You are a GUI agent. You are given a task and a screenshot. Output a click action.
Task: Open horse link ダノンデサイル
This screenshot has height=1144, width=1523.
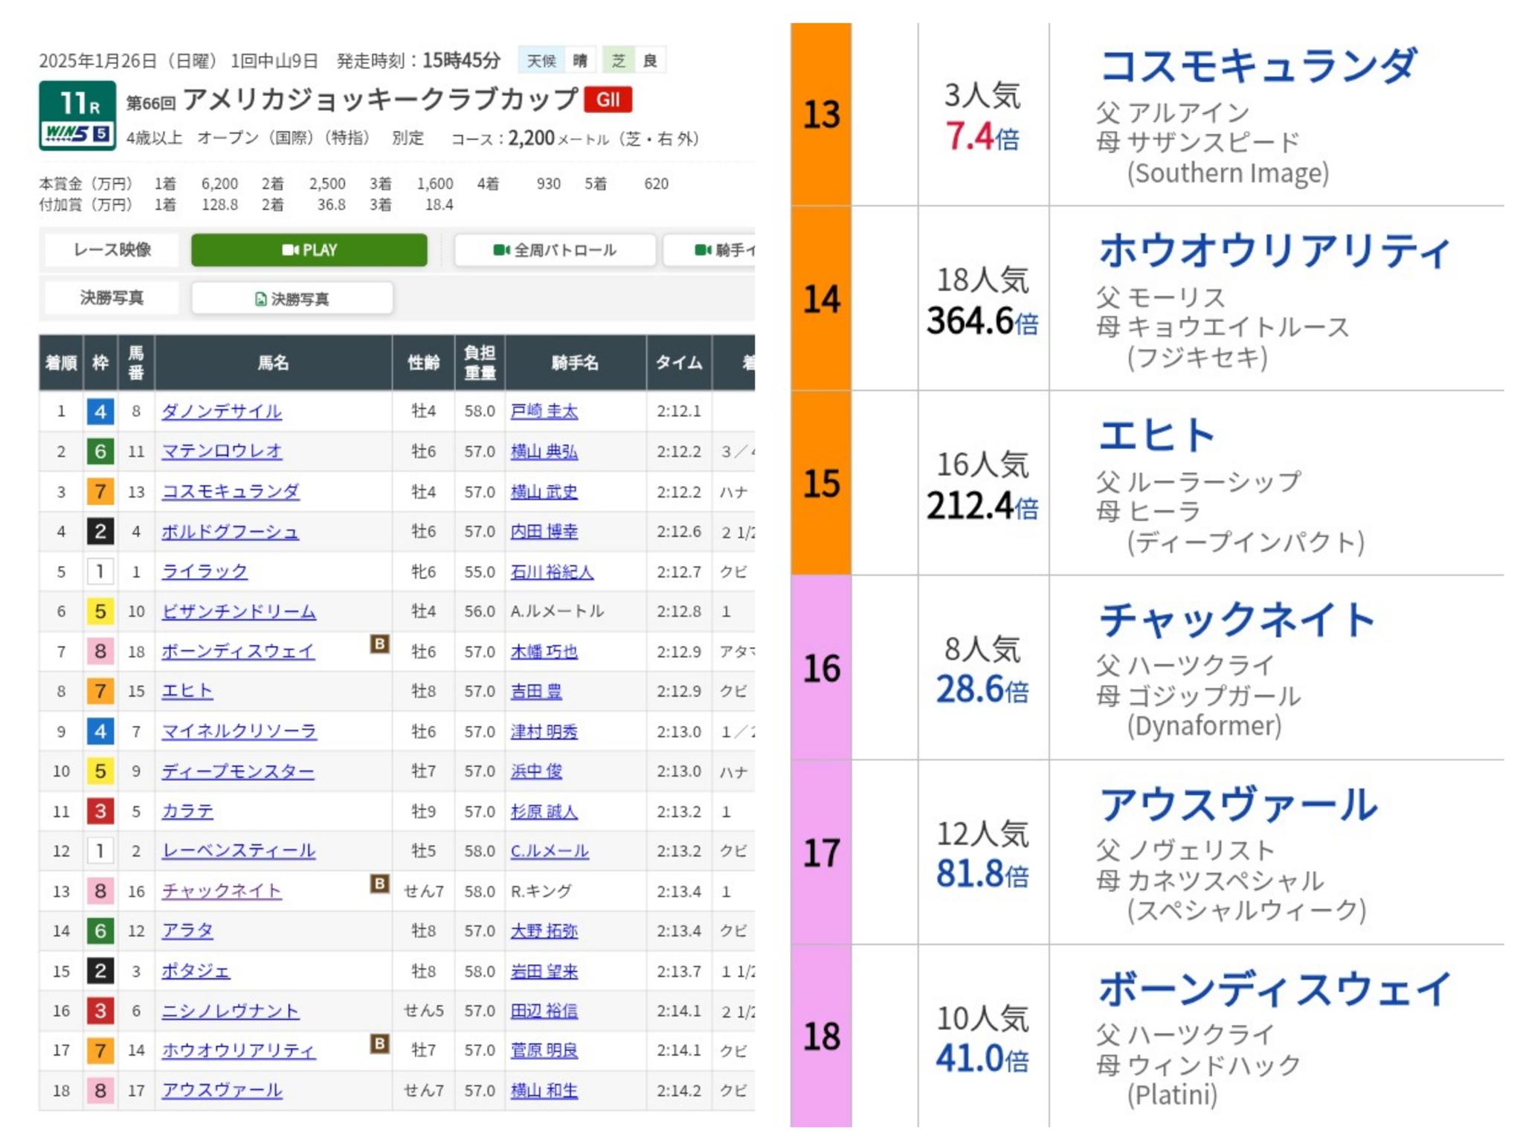222,411
